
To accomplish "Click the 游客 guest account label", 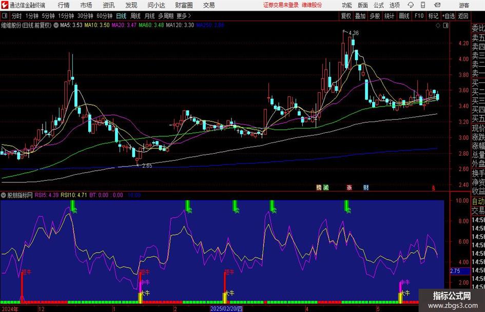I will 463,5.
